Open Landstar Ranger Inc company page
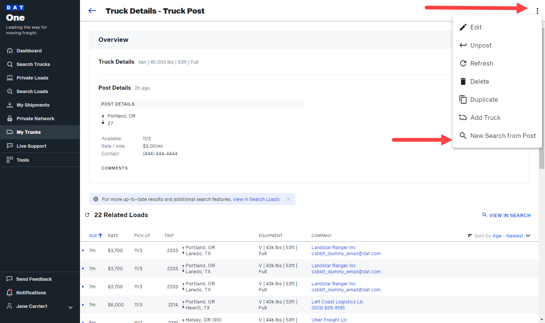Image resolution: width=545 pixels, height=323 pixels. click(333, 247)
